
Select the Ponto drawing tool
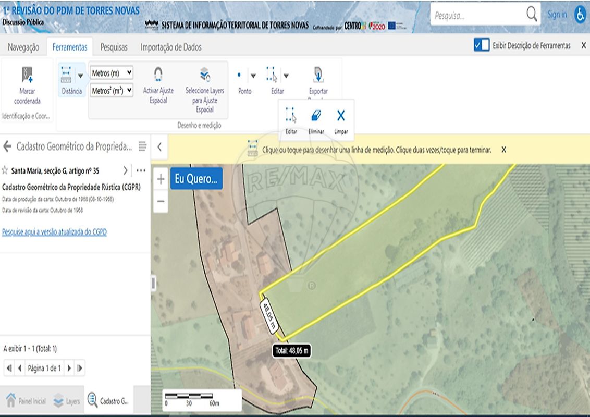239,76
